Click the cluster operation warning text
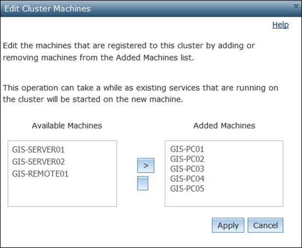The width and height of the screenshot is (302, 248). coord(140,93)
